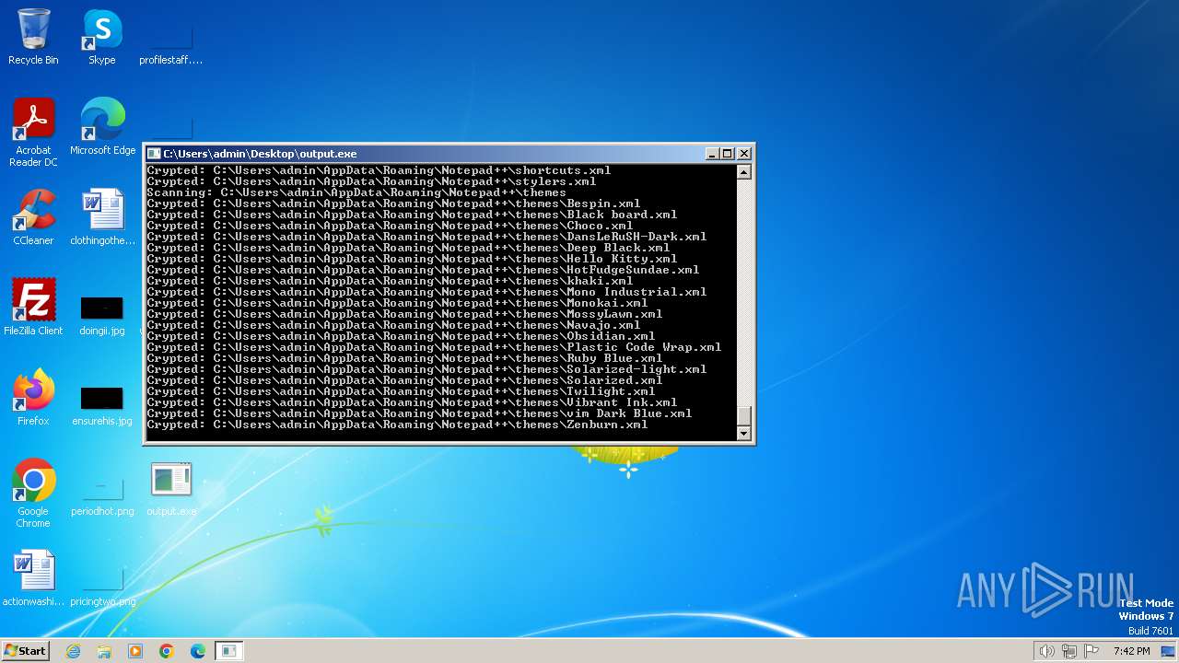Click the khaki.xml crypted line
Screen dimensions: 1179x663
[390, 281]
